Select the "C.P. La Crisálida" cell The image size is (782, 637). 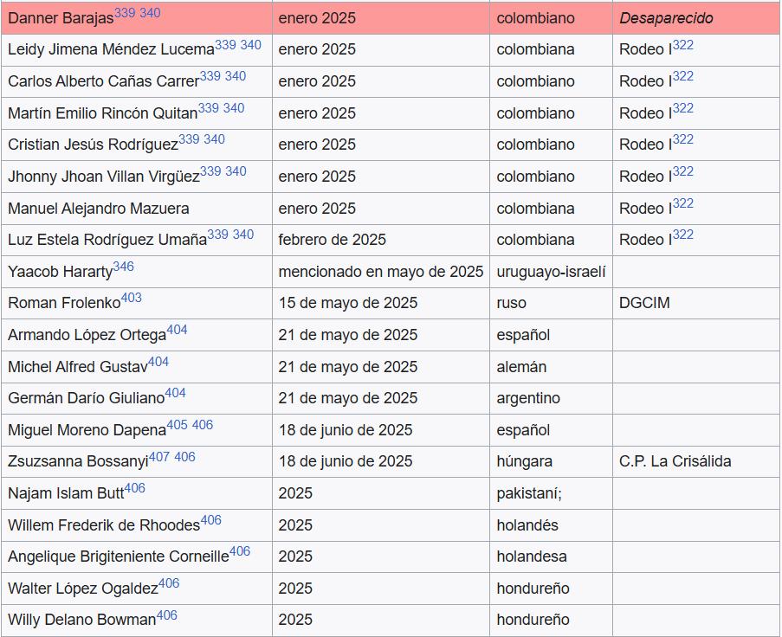(675, 461)
